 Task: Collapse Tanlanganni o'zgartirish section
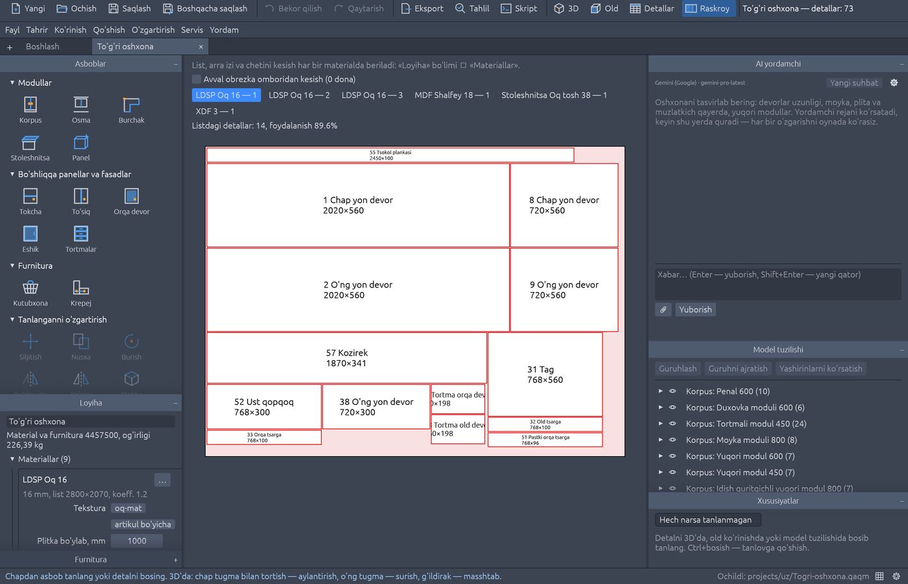tap(12, 319)
